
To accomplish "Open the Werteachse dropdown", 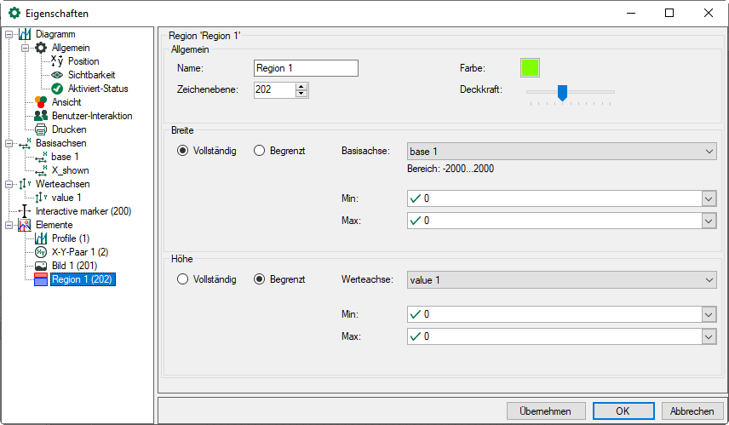I will pyautogui.click(x=561, y=279).
